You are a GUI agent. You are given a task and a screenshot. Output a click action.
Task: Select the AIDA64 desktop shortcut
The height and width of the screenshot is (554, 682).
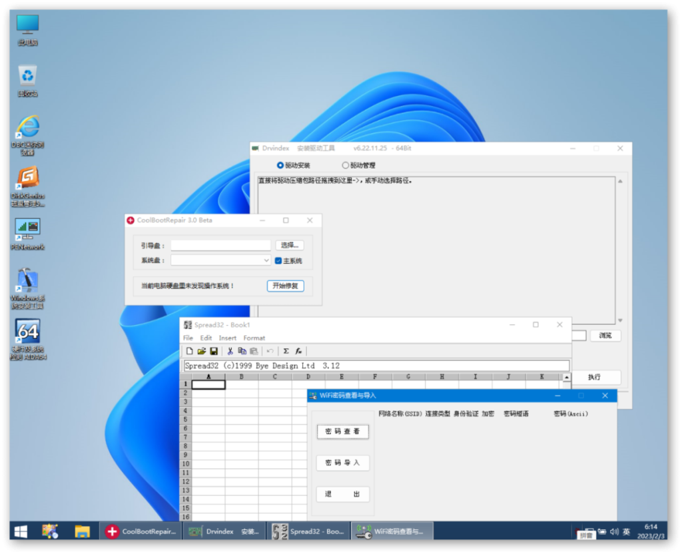[x=28, y=340]
